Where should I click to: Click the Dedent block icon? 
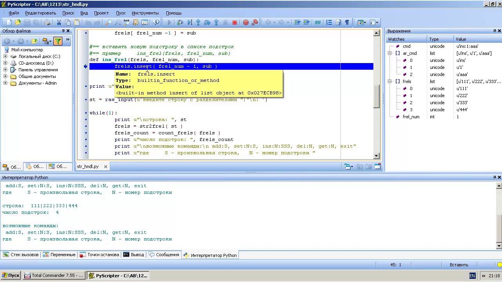(x=297, y=22)
